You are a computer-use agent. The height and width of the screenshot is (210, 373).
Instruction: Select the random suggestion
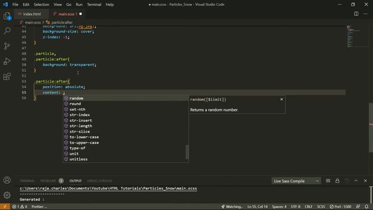click(x=126, y=99)
